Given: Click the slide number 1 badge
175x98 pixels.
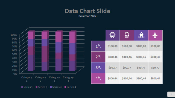Looking at the screenshot, I should [x=171, y=94].
